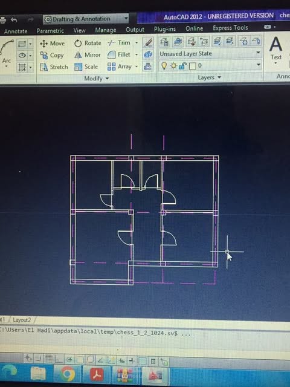Viewport: 290px width, 387px height.
Task: Click the Isolate layer icon
Action: point(217,42)
